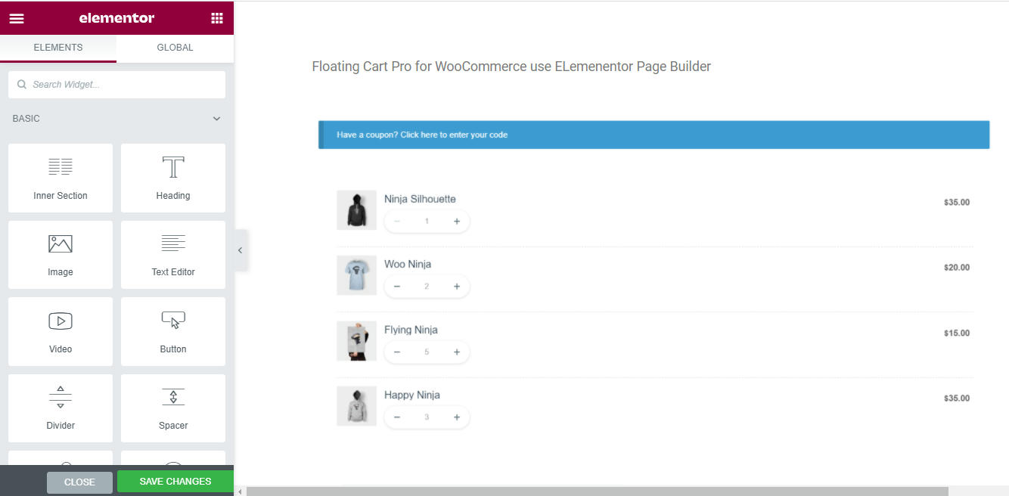1009x496 pixels.
Task: Open the widgets grid icon
Action: (x=217, y=18)
